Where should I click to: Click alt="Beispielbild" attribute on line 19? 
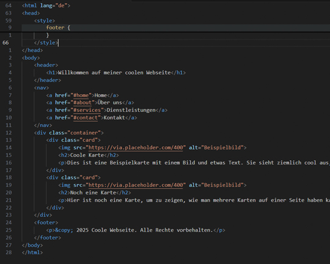pyautogui.click(x=216, y=185)
